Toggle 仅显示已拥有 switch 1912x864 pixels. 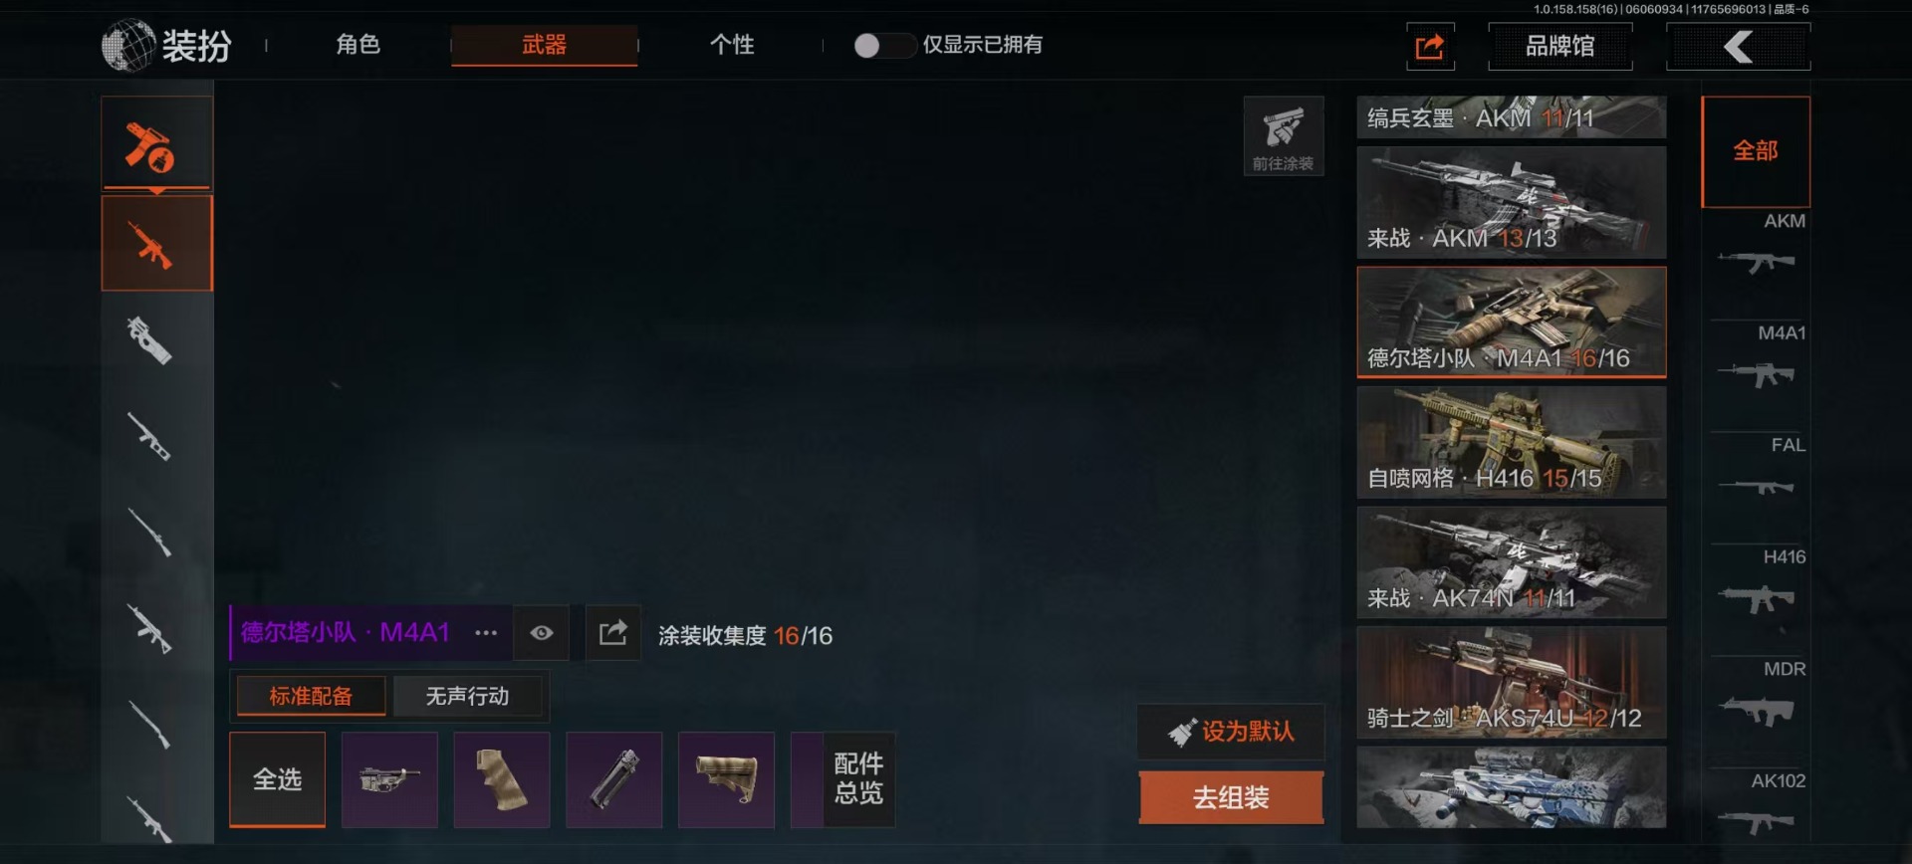pyautogui.click(x=883, y=46)
